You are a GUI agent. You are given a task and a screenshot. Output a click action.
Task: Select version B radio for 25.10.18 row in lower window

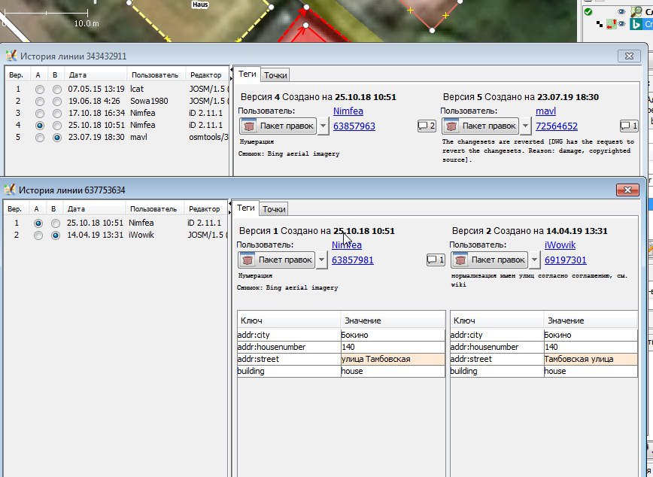pyautogui.click(x=56, y=223)
